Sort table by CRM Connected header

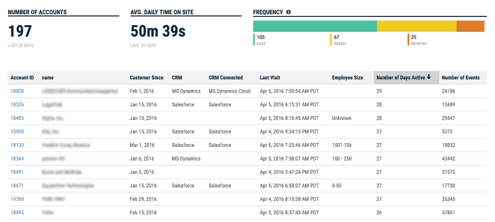coord(226,78)
